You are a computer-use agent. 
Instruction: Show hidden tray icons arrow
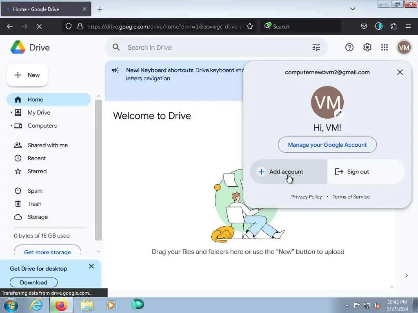[x=347, y=305]
